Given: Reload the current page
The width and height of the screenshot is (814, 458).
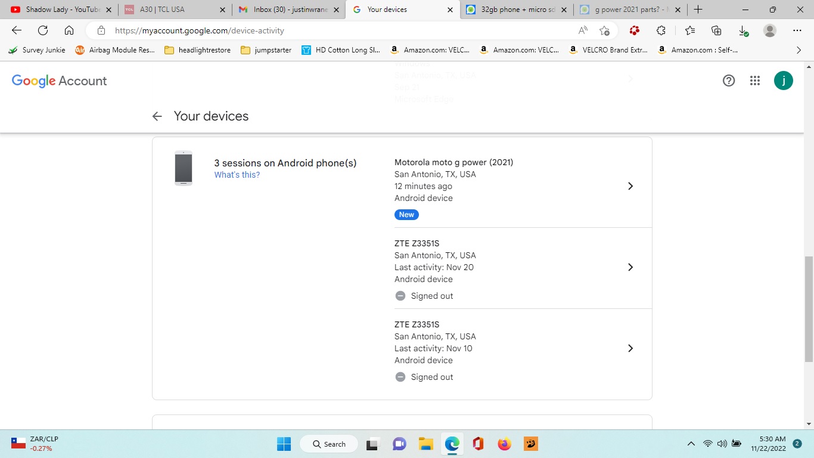Looking at the screenshot, I should pyautogui.click(x=43, y=30).
